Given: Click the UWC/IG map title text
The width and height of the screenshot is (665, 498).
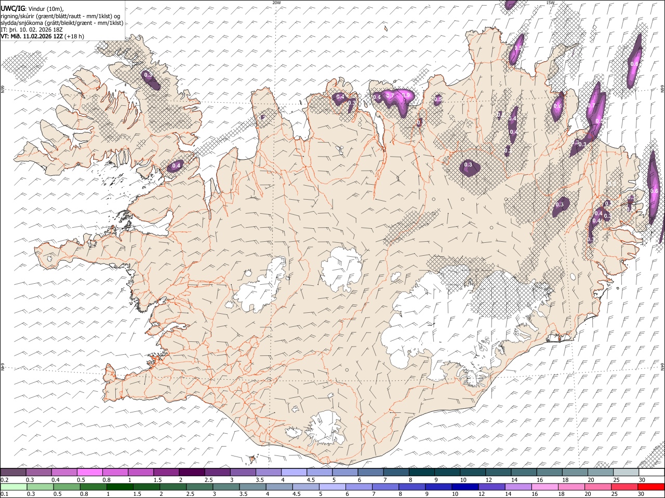Looking at the screenshot, I should (32, 8).
